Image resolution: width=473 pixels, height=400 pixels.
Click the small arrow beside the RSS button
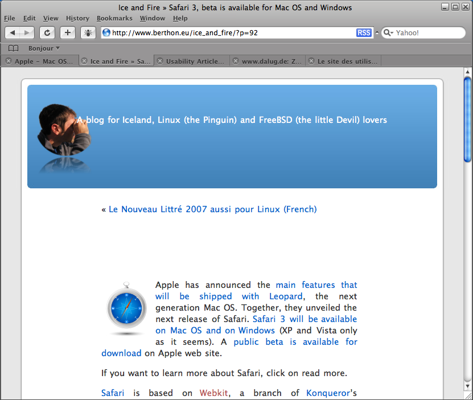377,32
